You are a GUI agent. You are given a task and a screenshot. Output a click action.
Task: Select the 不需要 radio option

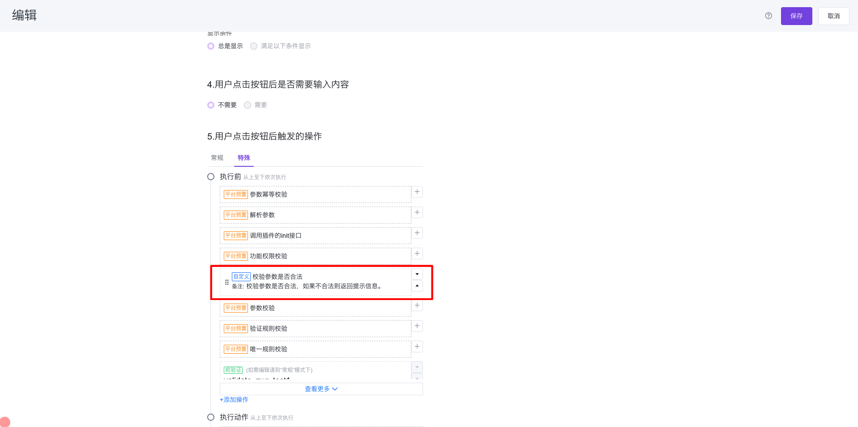211,105
